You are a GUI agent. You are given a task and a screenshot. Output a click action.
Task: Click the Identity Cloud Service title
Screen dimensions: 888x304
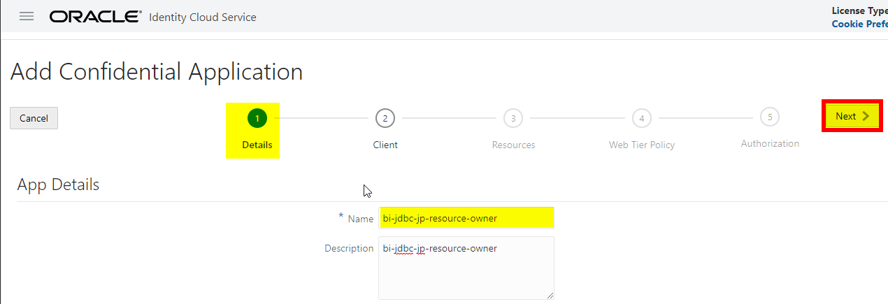(x=203, y=17)
